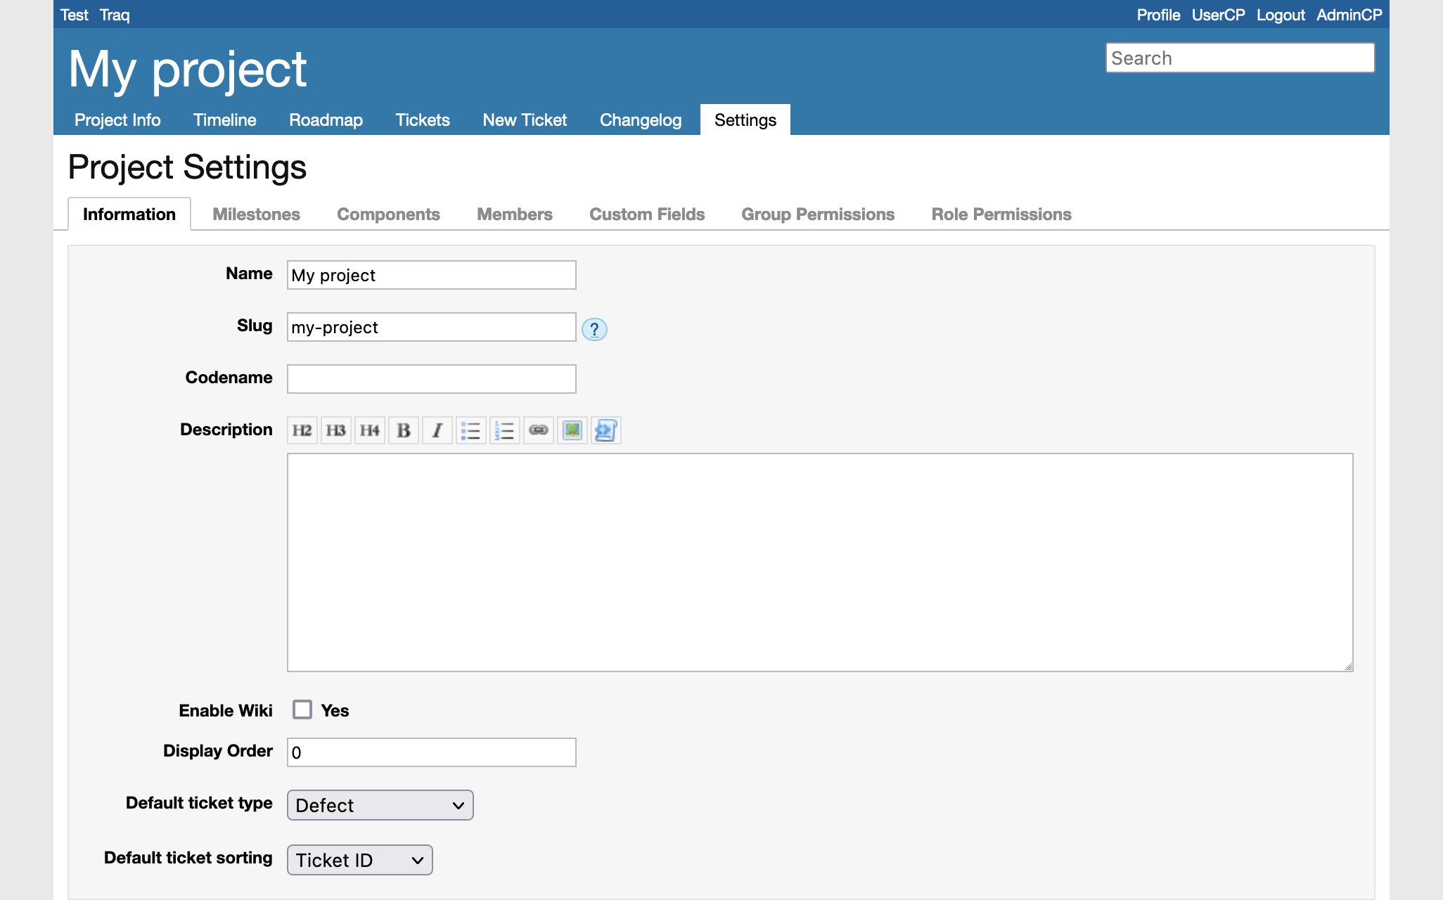The height and width of the screenshot is (900, 1443).
Task: Click the Logout link
Action: click(1280, 15)
